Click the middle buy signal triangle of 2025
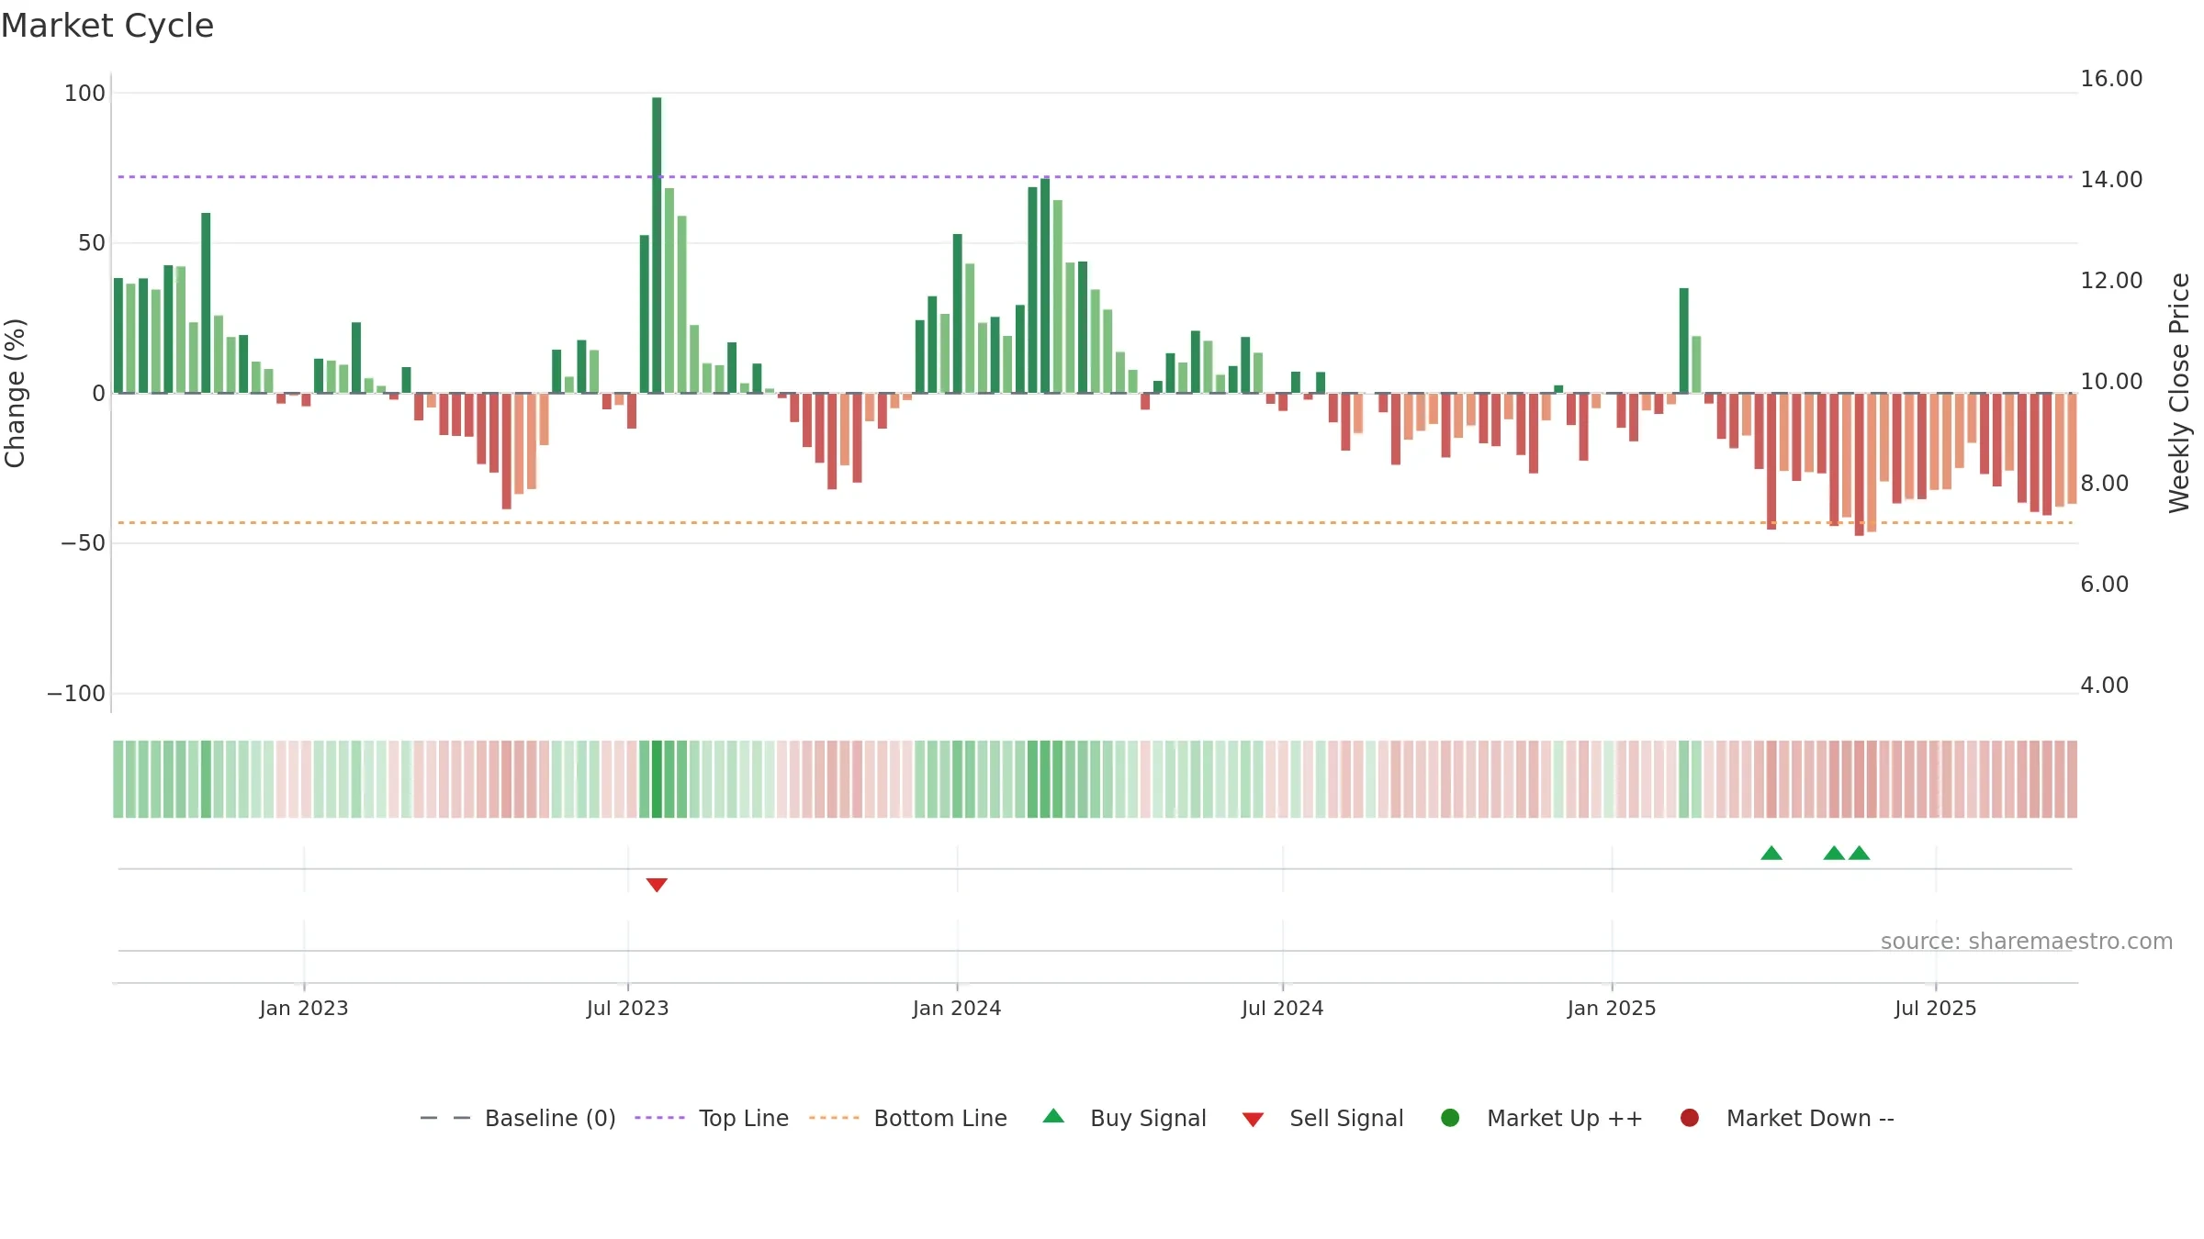The height and width of the screenshot is (1239, 2204). [1834, 854]
